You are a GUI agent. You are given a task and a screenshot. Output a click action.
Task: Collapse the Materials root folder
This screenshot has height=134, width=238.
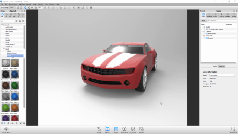pyautogui.click(x=2, y=25)
